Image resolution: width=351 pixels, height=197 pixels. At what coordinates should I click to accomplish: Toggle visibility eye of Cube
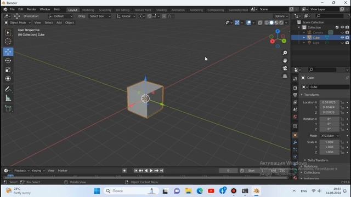tap(342, 38)
